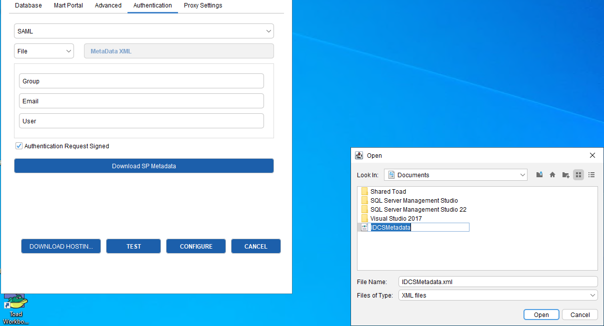Uncheck Authentication Request Signed checkbox
The height and width of the screenshot is (326, 604).
click(19, 146)
